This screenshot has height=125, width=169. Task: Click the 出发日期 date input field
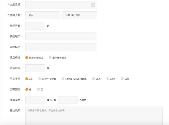61,5
